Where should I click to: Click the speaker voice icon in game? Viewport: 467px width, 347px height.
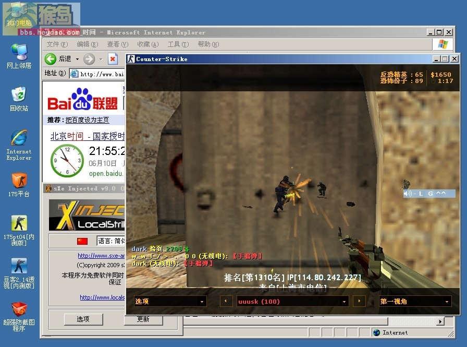click(x=408, y=194)
